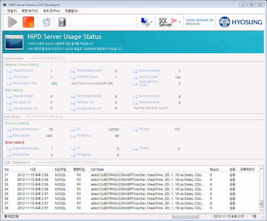Click icon next to ExecuteSclar in Success Statics

click(x=9, y=135)
